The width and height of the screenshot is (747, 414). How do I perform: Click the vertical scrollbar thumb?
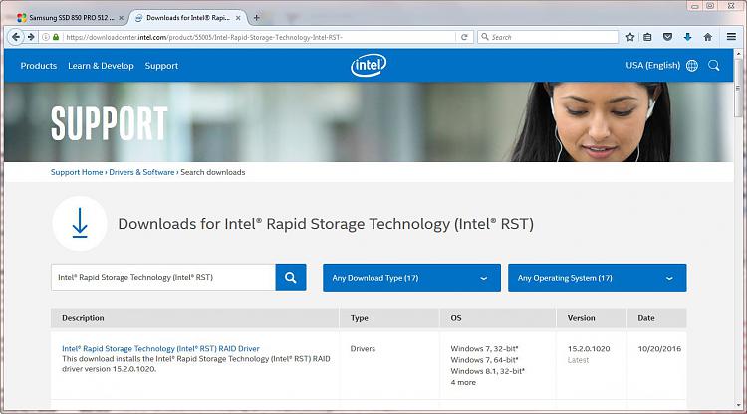(738, 88)
